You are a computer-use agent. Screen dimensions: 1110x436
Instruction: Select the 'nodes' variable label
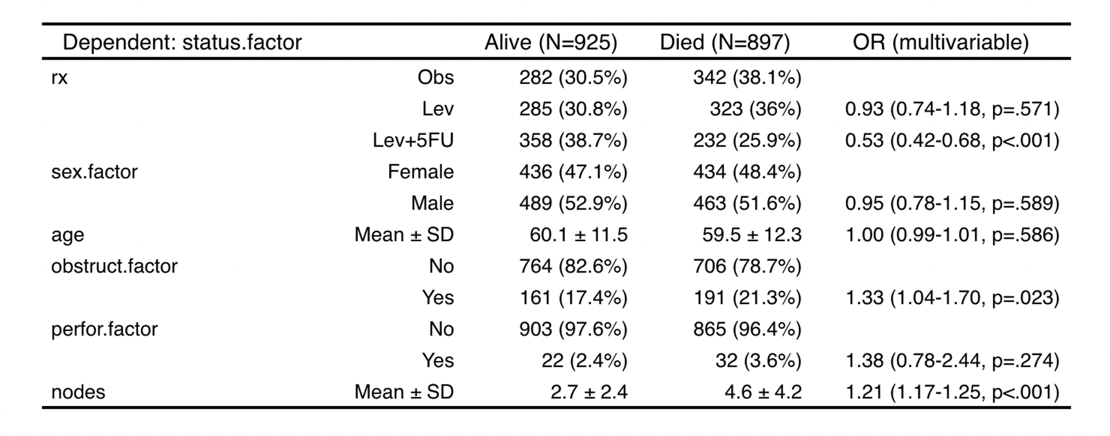(78, 392)
